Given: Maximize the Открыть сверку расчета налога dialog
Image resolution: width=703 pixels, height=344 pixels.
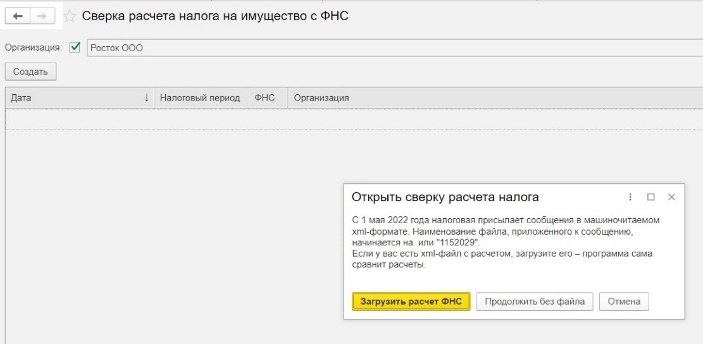Looking at the screenshot, I should (x=651, y=197).
